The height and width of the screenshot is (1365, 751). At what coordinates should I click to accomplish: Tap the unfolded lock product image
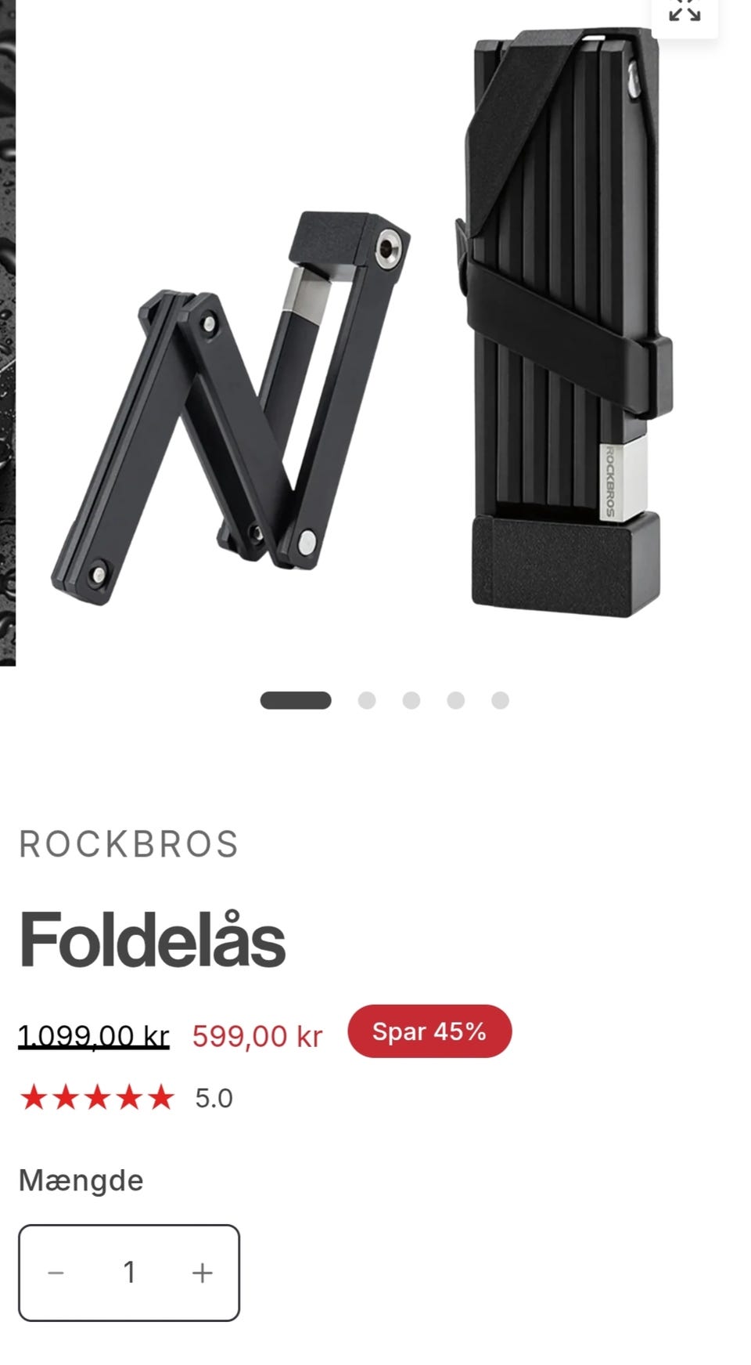point(231,407)
